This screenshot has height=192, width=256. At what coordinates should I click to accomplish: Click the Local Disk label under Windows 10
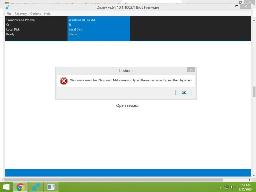coord(75,29)
